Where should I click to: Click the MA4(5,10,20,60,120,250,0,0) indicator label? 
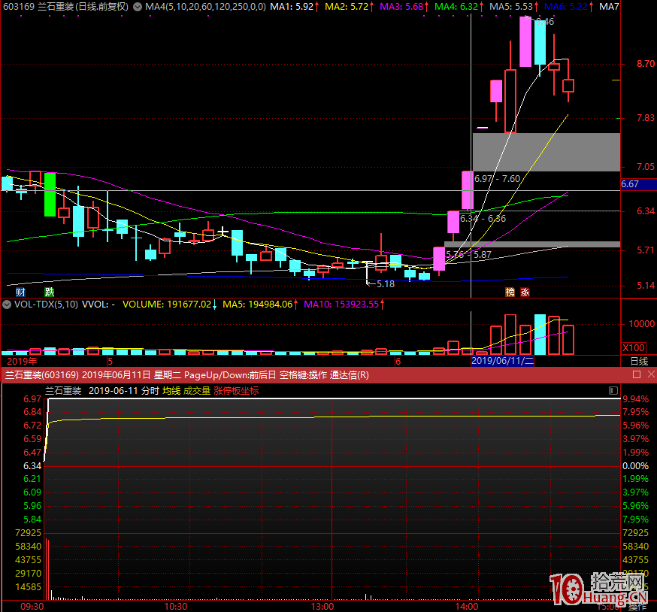point(204,7)
